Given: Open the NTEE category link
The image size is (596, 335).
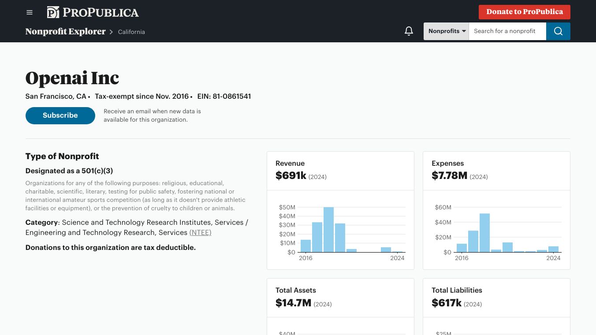Looking at the screenshot, I should point(200,233).
